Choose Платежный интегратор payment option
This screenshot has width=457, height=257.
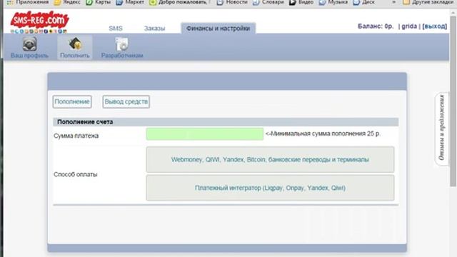(x=270, y=188)
